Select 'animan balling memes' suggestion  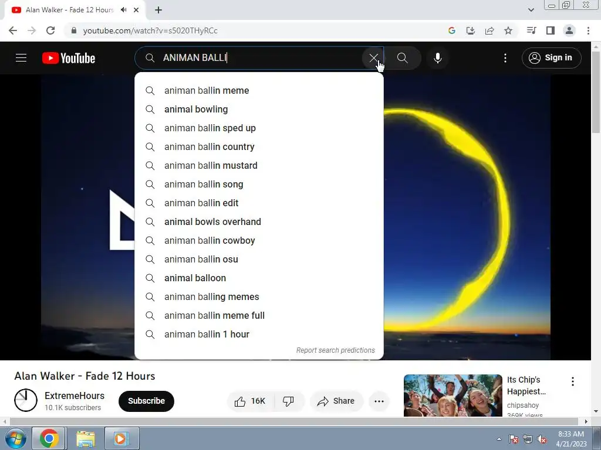259,297
